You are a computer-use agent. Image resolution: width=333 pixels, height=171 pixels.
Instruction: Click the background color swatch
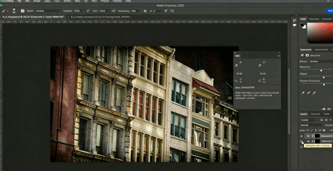[x=304, y=27]
